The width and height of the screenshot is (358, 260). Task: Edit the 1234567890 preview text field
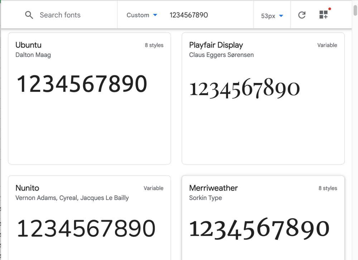point(189,15)
